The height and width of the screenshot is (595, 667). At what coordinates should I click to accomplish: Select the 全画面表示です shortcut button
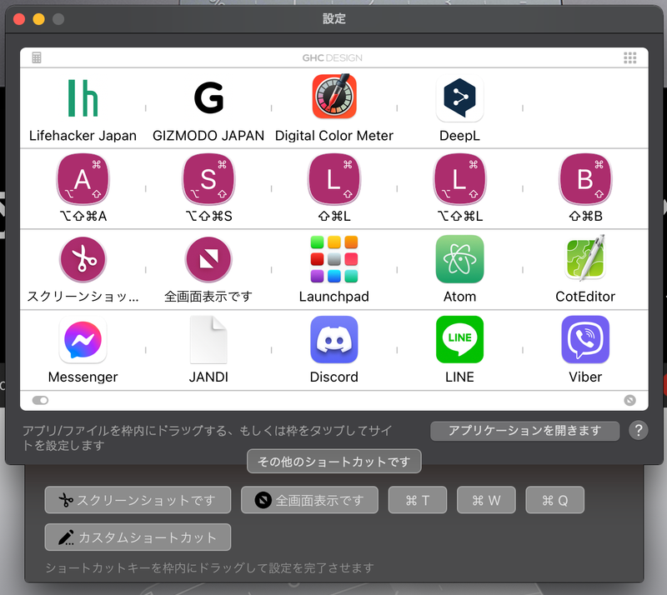(309, 500)
